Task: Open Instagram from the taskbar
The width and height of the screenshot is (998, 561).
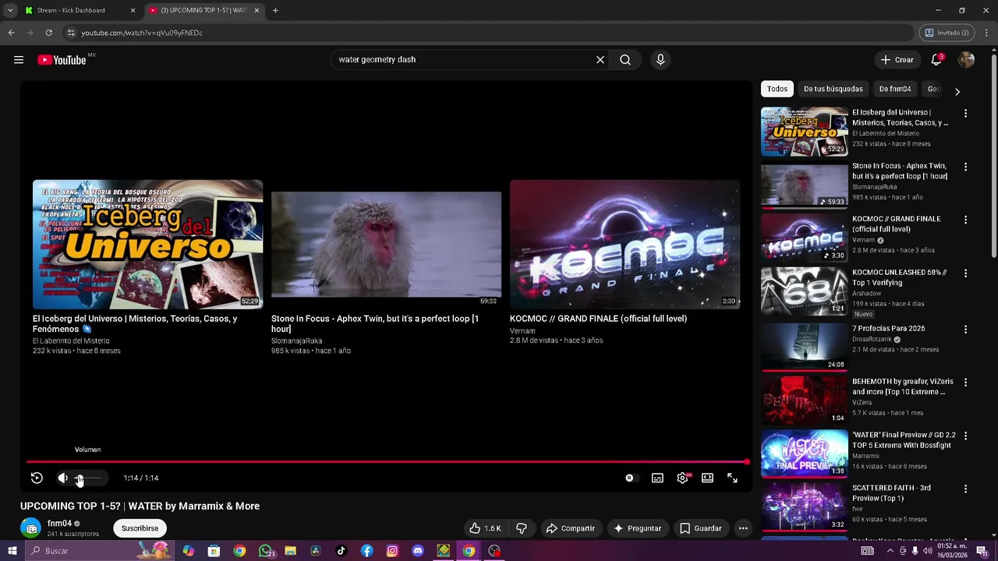Action: tap(392, 551)
